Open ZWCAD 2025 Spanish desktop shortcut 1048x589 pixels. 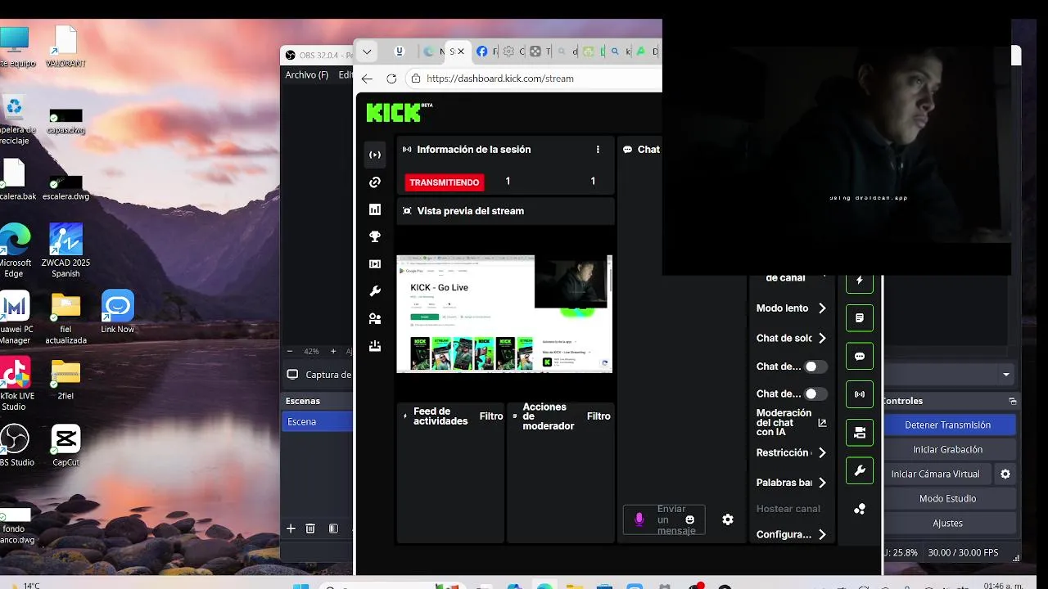click(x=65, y=250)
